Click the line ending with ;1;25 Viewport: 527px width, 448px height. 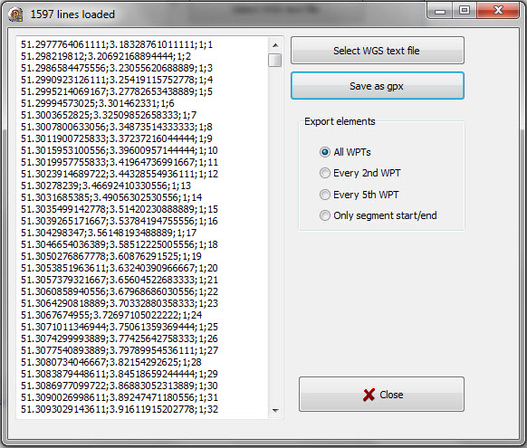120,327
